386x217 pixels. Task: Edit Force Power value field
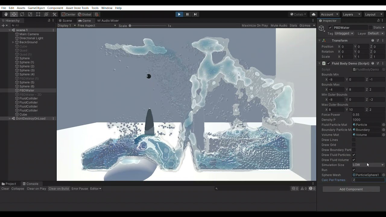[368, 115]
